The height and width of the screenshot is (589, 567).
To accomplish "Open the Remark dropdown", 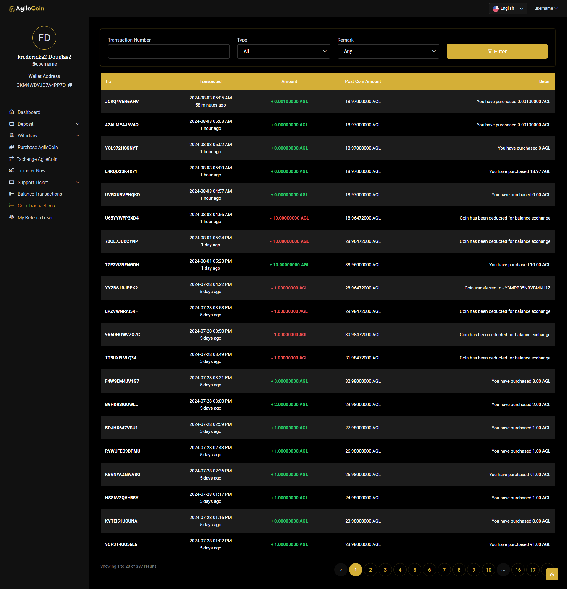I will 388,51.
